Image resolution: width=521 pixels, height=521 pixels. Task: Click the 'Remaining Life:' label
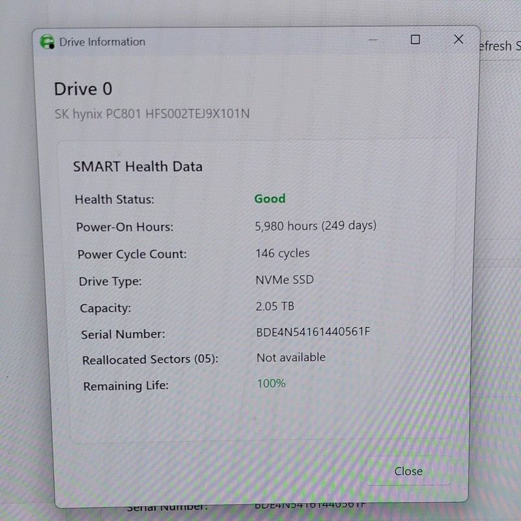coord(126,386)
